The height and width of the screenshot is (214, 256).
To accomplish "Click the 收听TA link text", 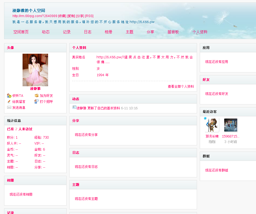I will coord(18,96).
